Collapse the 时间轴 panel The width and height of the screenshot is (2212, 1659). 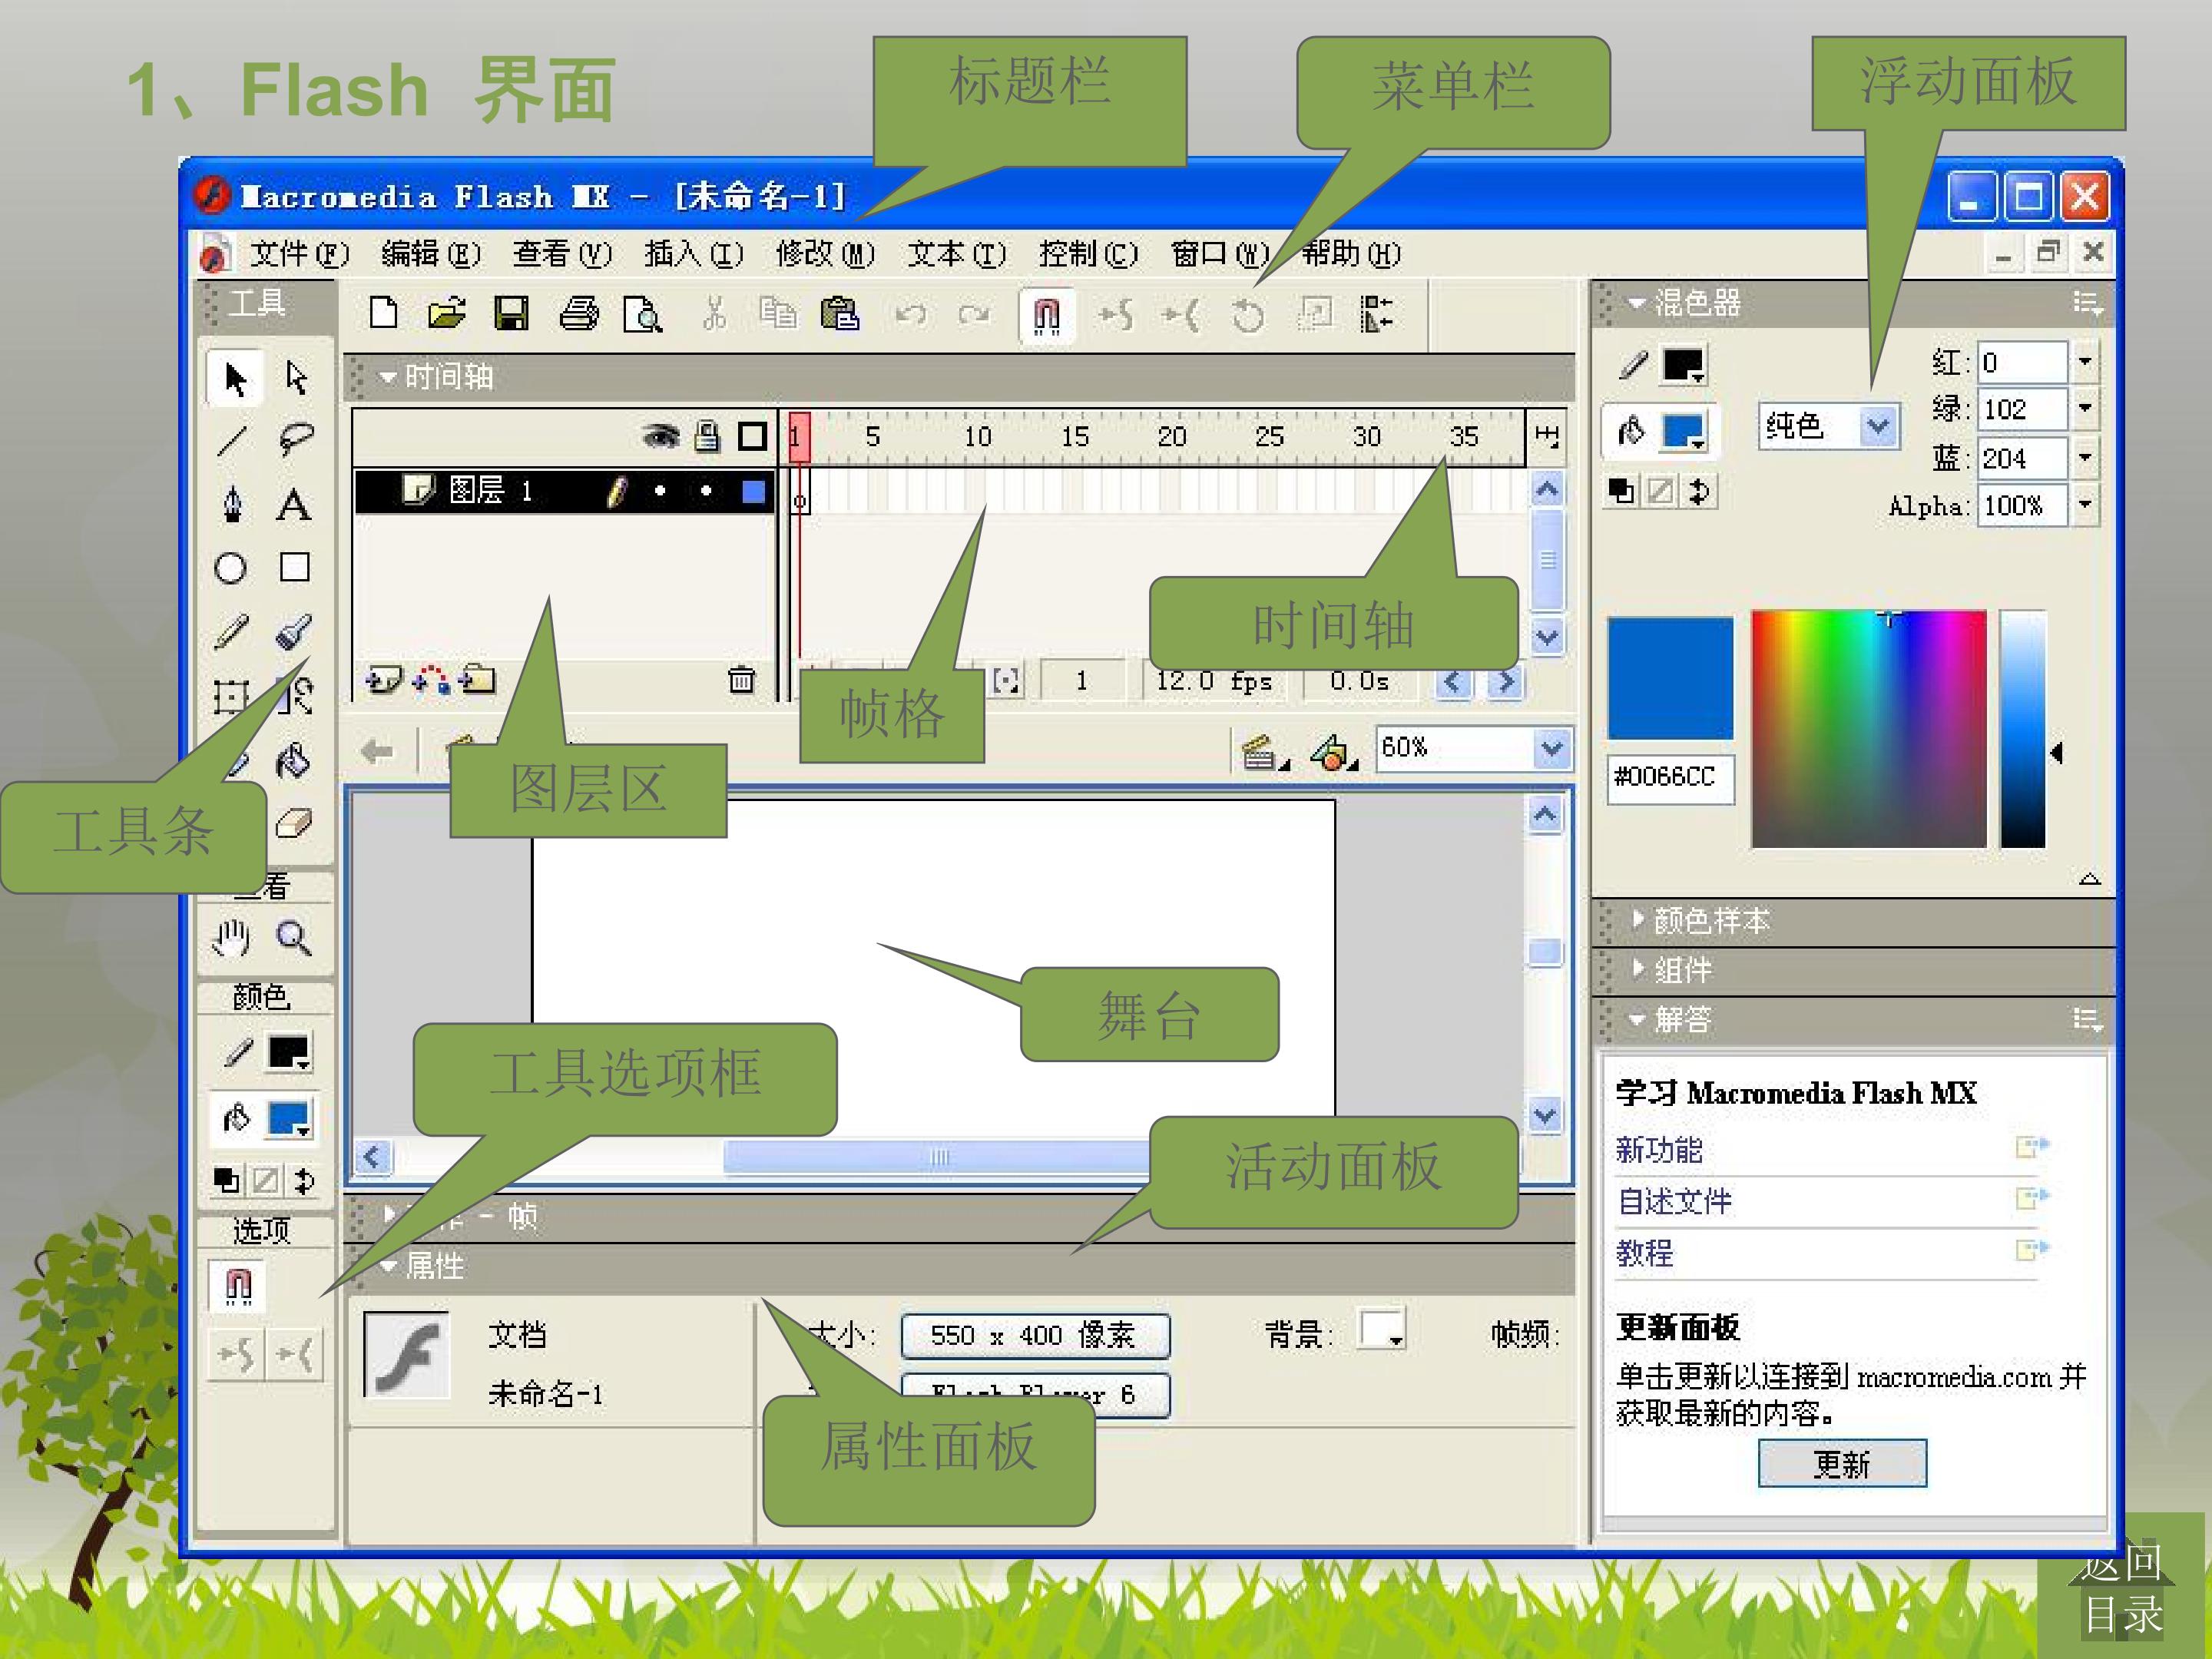tap(387, 377)
